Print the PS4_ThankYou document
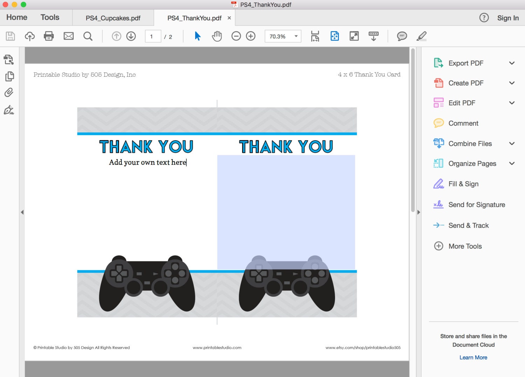This screenshot has height=377, width=525. pos(49,36)
